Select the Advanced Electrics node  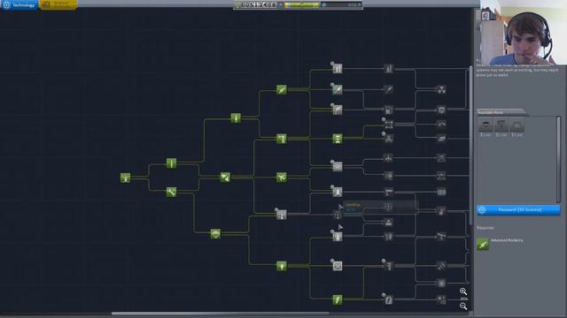coord(389,299)
